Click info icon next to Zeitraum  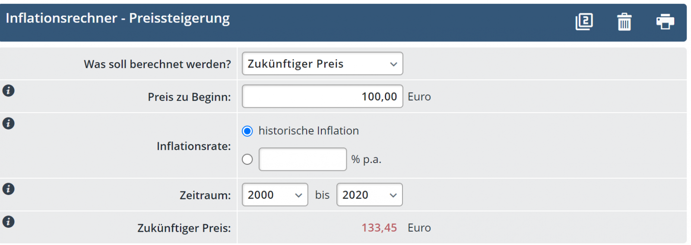click(9, 189)
